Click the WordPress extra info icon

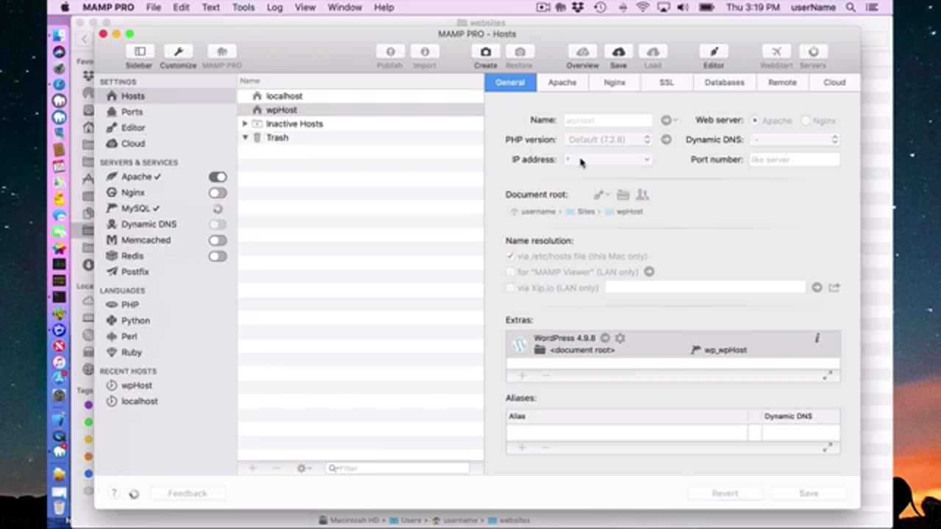click(817, 338)
